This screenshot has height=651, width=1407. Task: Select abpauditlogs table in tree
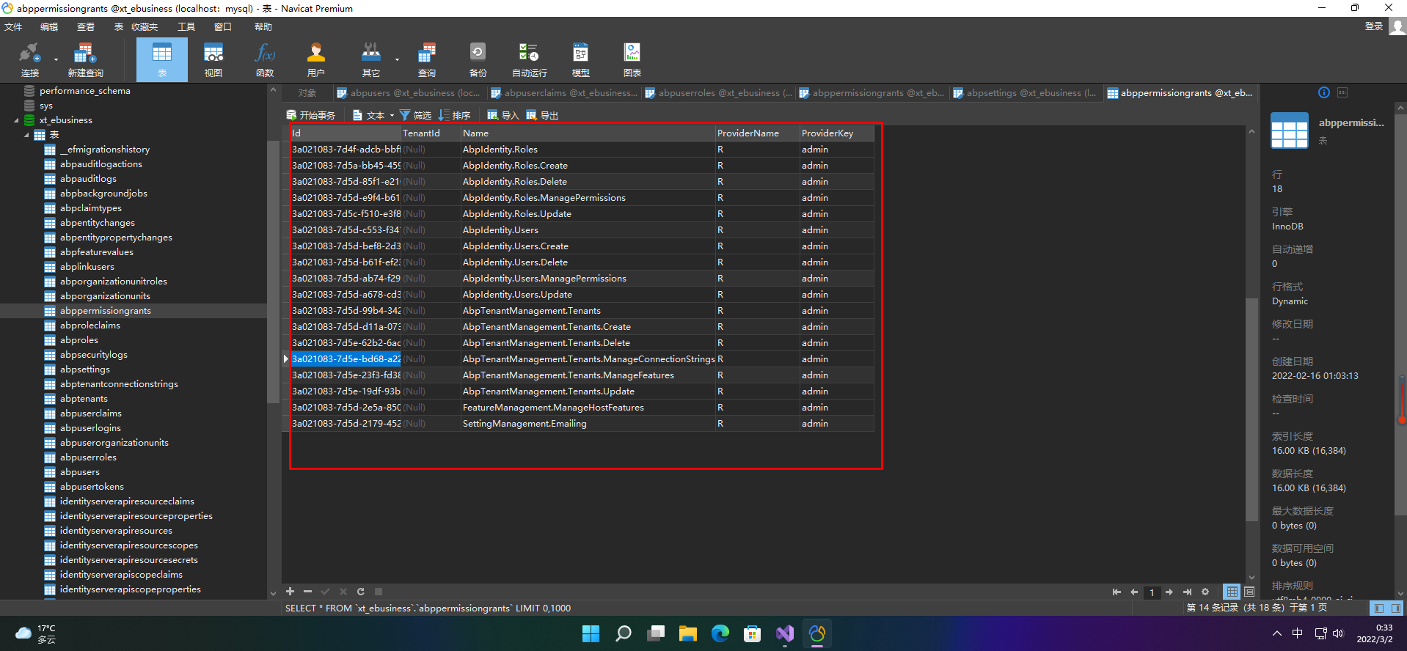(88, 179)
